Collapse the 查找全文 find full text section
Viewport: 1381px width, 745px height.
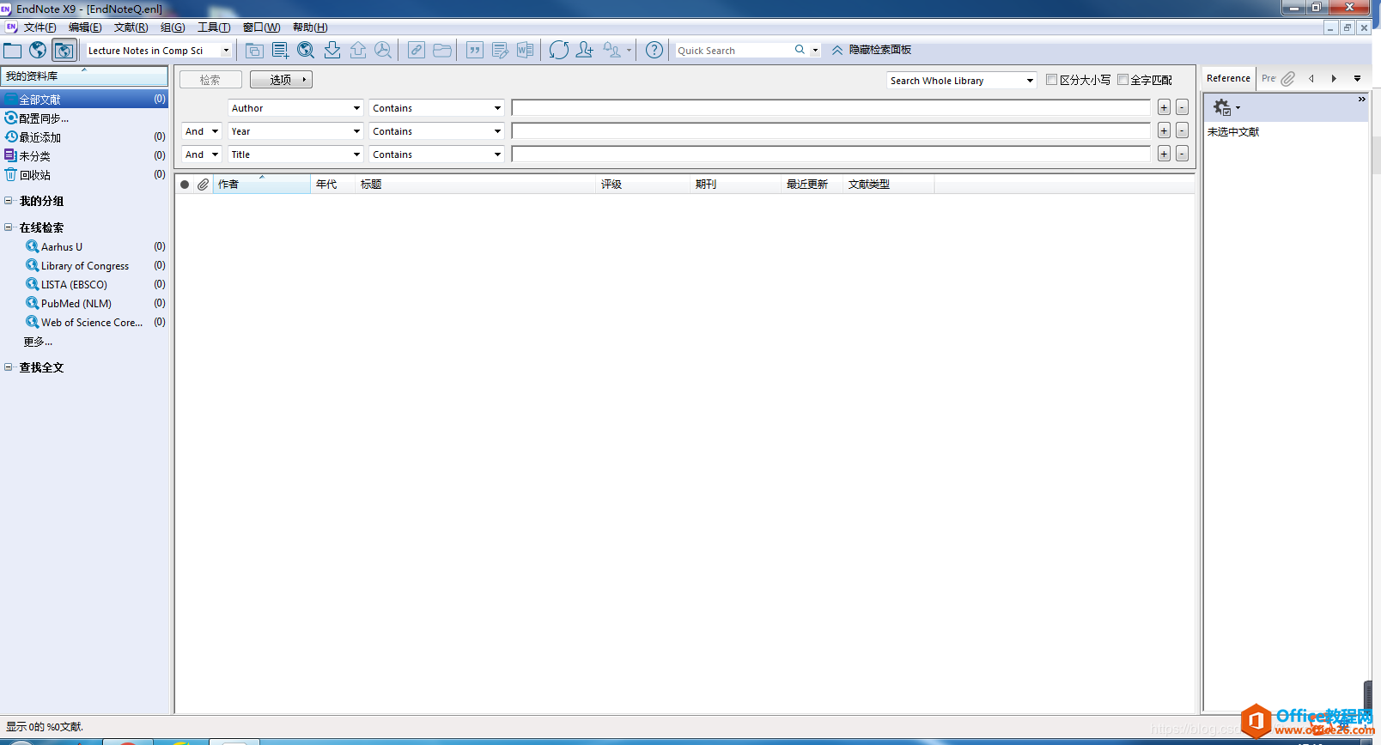9,367
